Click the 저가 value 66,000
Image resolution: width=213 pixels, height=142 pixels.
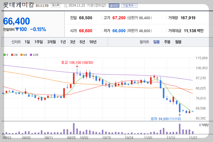[x=119, y=31]
